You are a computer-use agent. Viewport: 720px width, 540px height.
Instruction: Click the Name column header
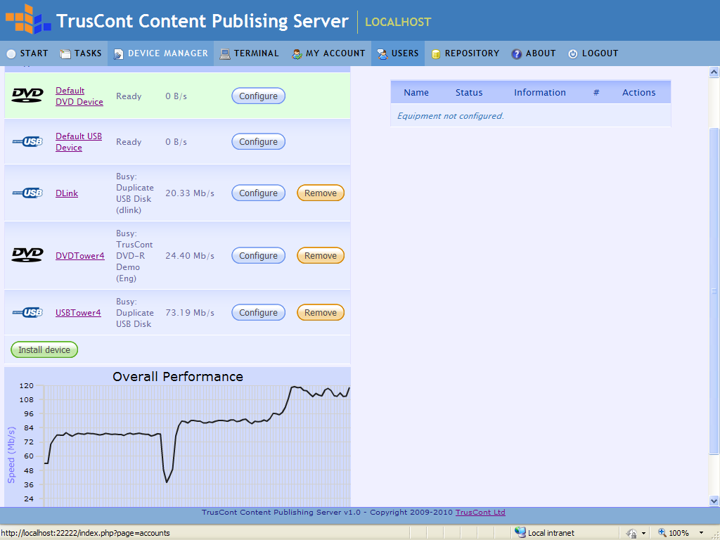pyautogui.click(x=416, y=92)
